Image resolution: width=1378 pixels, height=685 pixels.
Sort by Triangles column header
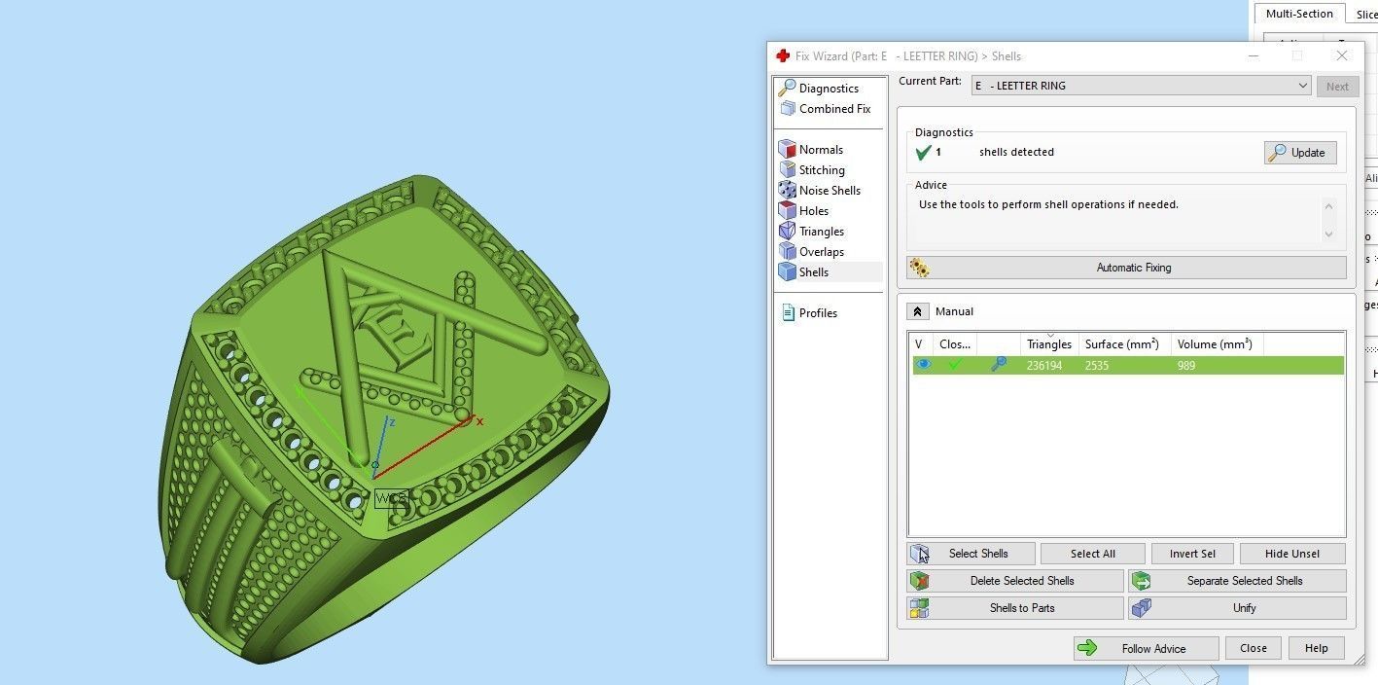1048,344
